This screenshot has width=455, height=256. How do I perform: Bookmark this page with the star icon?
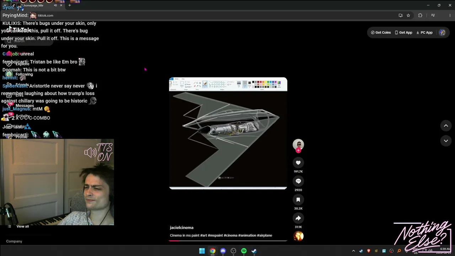pyautogui.click(x=408, y=15)
